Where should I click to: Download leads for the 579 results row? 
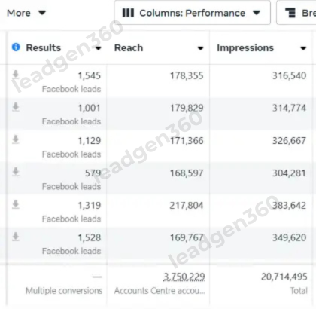16,172
